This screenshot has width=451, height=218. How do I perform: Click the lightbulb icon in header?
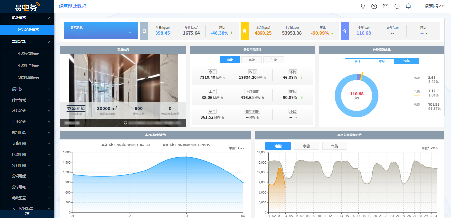[x=363, y=6]
